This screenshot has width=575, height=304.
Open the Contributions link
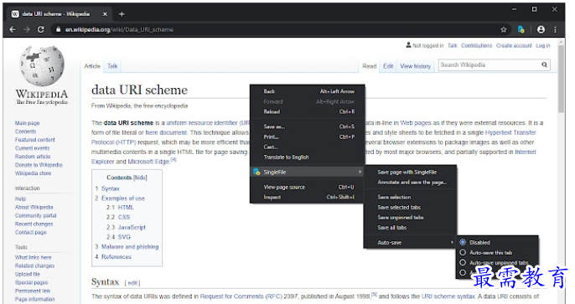pyautogui.click(x=476, y=46)
